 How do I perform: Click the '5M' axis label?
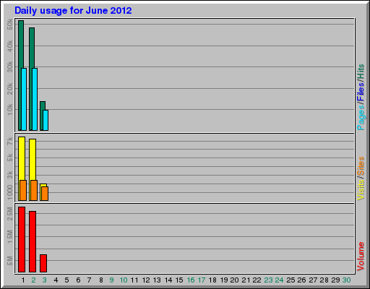click(x=10, y=261)
